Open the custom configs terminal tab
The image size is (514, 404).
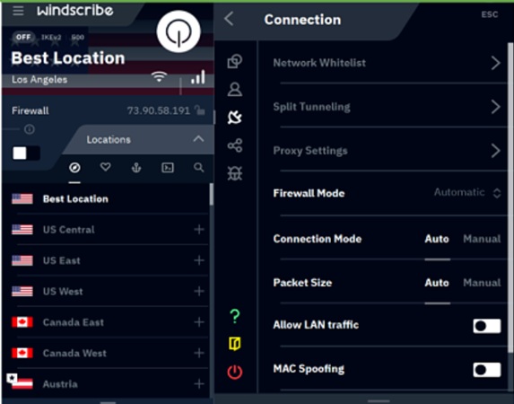[x=168, y=168]
